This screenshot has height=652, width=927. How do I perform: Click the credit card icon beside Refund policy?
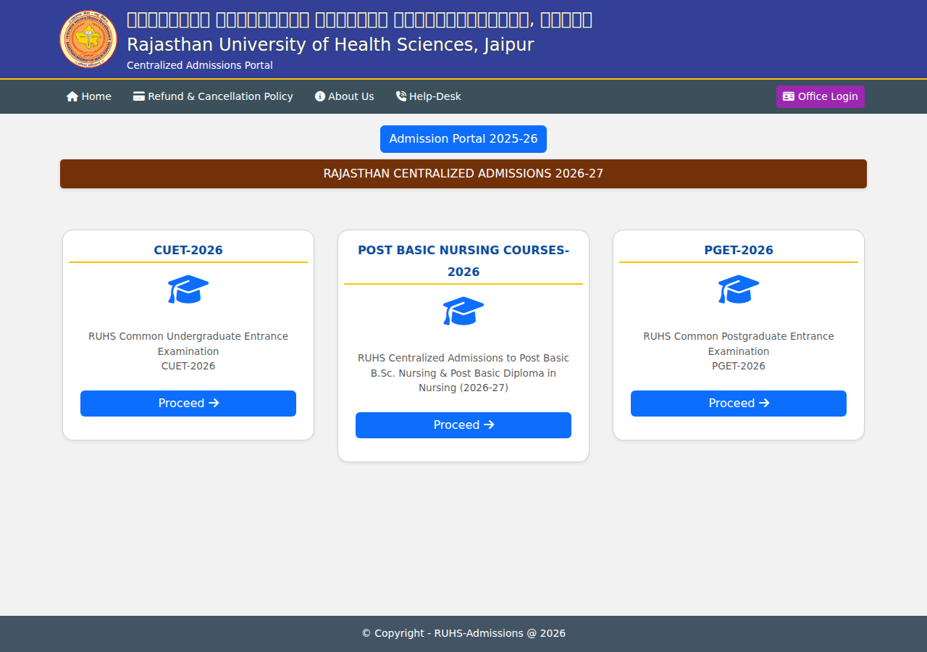[139, 96]
